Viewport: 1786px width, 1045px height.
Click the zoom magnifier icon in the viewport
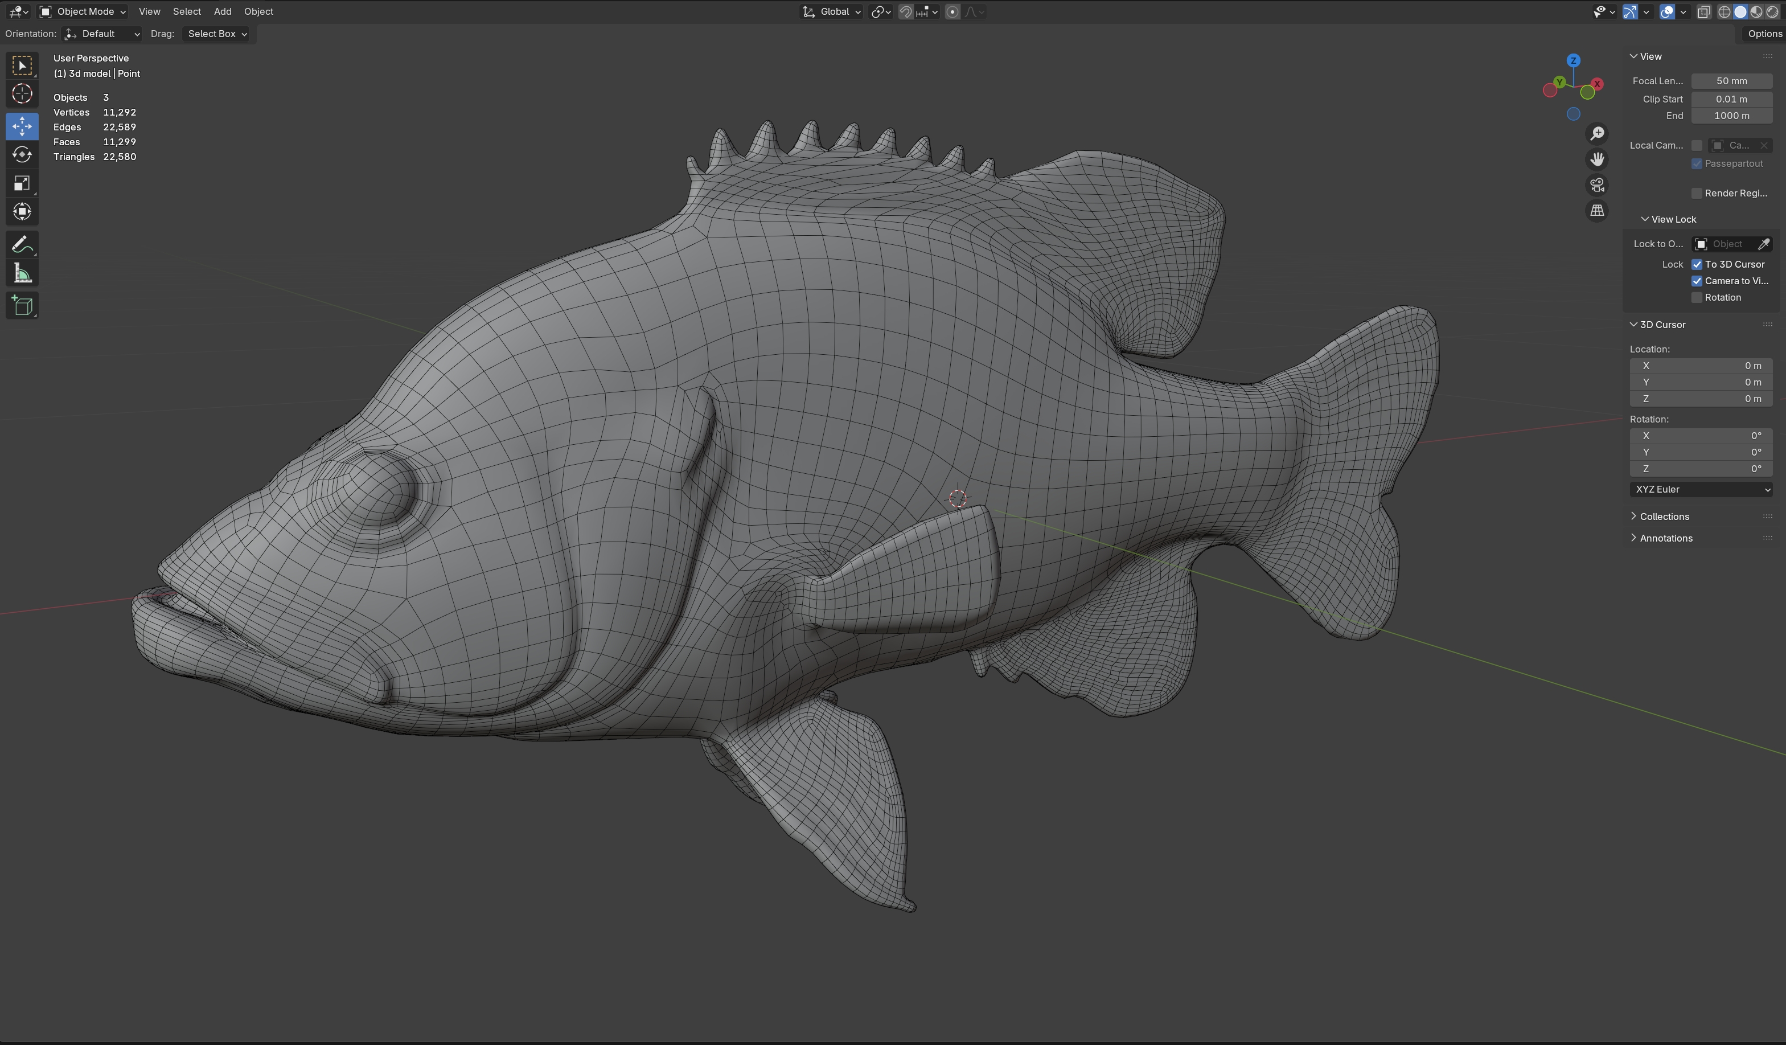(1596, 133)
